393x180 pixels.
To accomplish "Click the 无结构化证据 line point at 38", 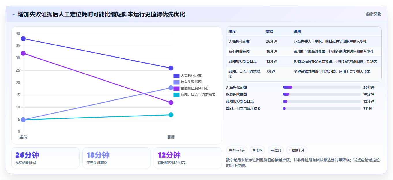I will 23,39.
